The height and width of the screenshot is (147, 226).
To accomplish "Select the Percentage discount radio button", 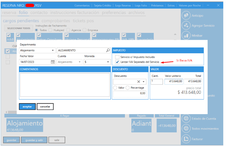I will coord(128,88).
